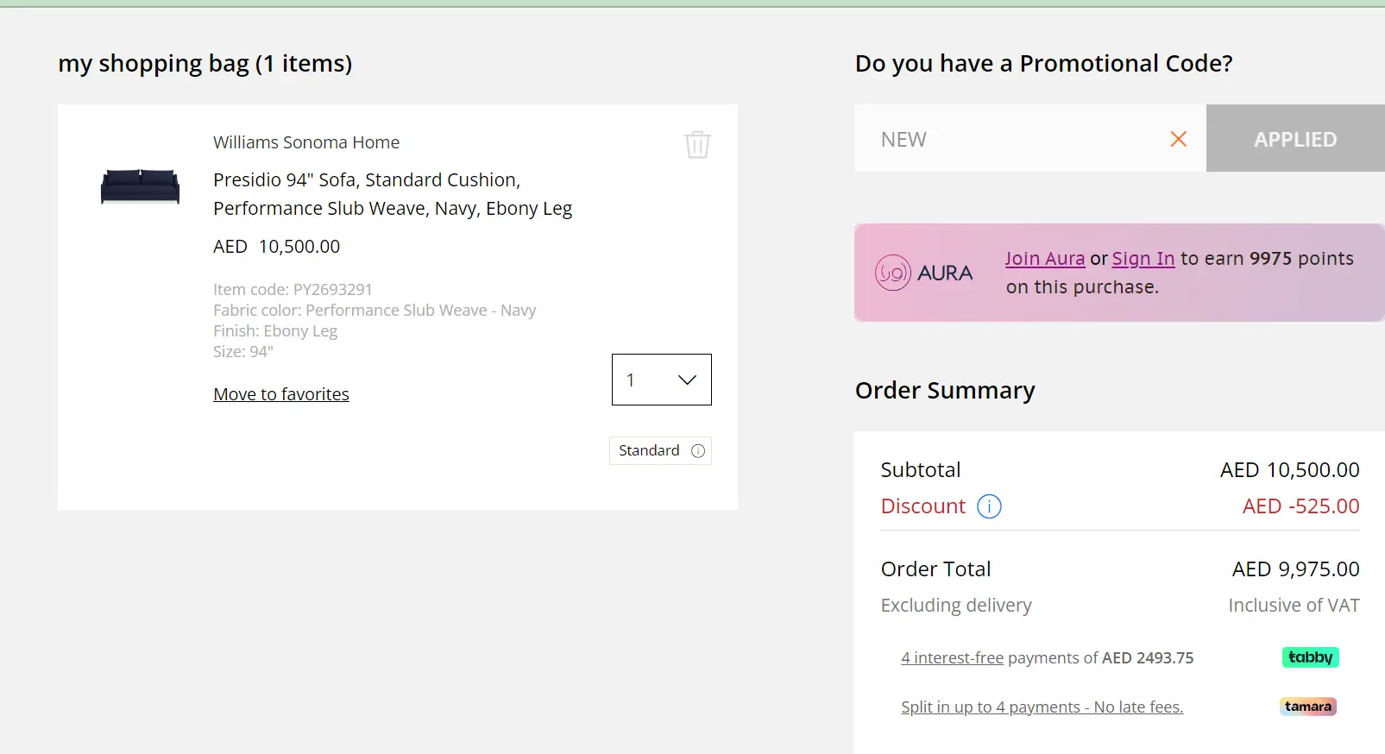Select the Fabric color: Performance Slub Weave - Navy text
Image resolution: width=1385 pixels, height=754 pixels.
[x=375, y=310]
